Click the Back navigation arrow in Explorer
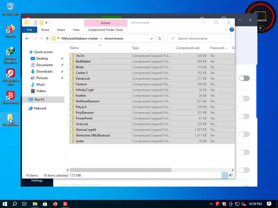 27,38
